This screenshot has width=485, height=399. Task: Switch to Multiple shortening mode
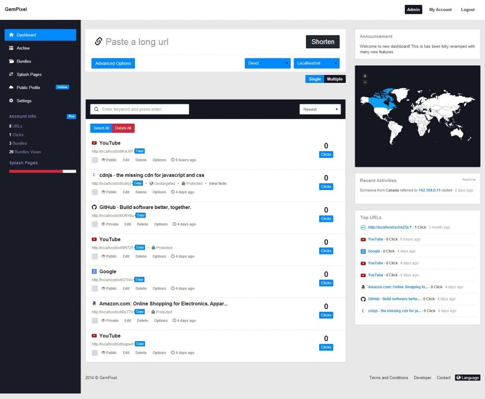[334, 79]
